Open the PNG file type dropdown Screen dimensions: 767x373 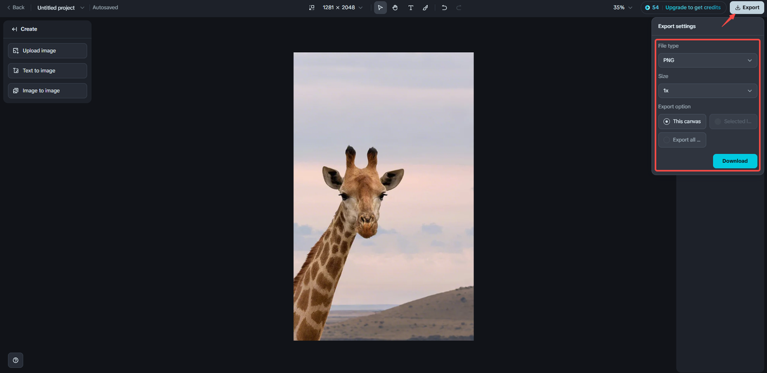click(x=707, y=60)
